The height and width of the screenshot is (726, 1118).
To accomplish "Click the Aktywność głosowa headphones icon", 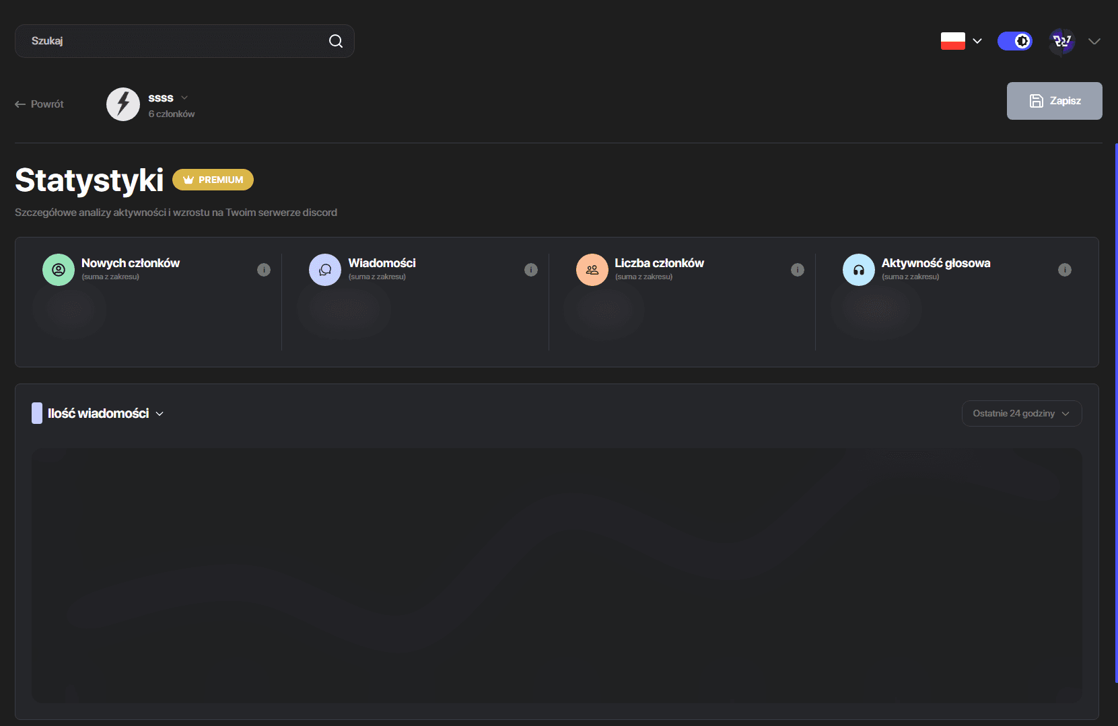I will [859, 270].
